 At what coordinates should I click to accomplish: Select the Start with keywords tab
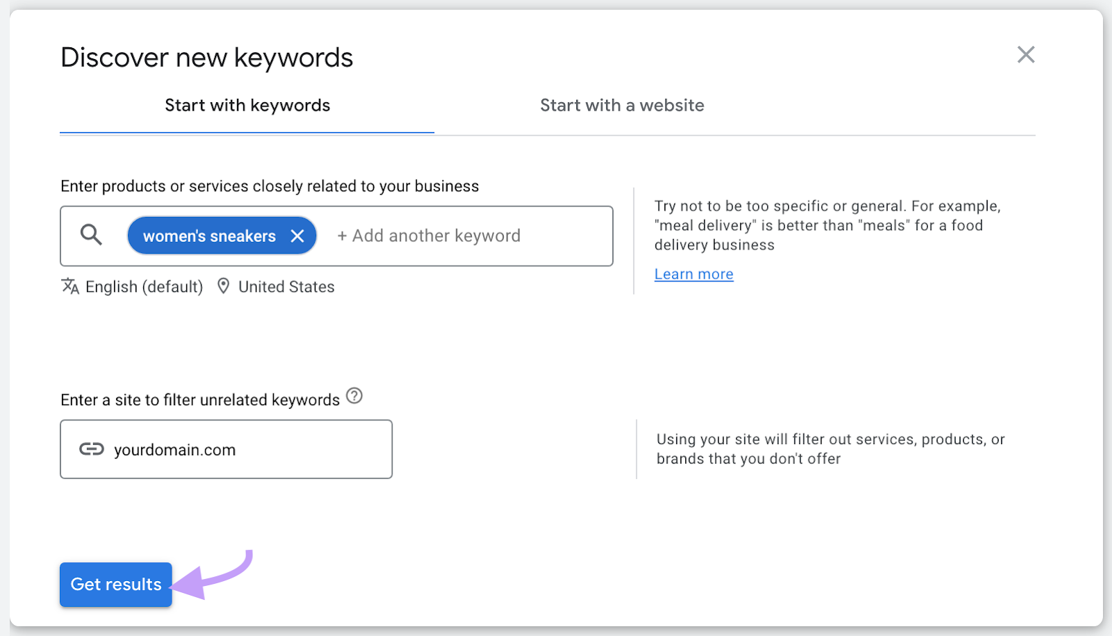click(247, 105)
